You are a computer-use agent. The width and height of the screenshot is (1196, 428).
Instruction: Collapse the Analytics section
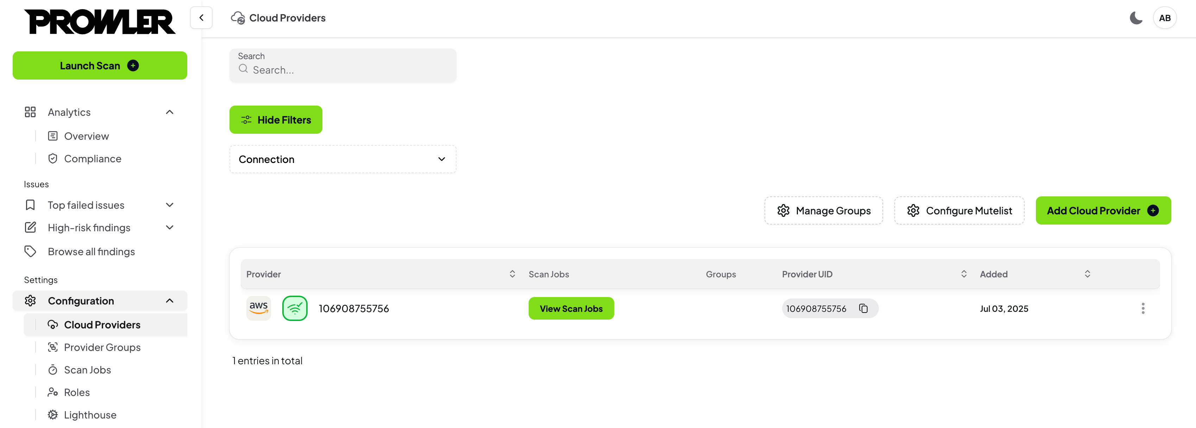(169, 112)
